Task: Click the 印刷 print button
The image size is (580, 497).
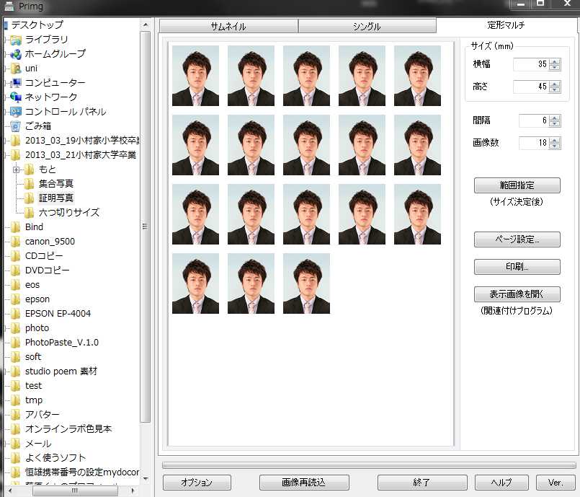Action: (x=517, y=267)
